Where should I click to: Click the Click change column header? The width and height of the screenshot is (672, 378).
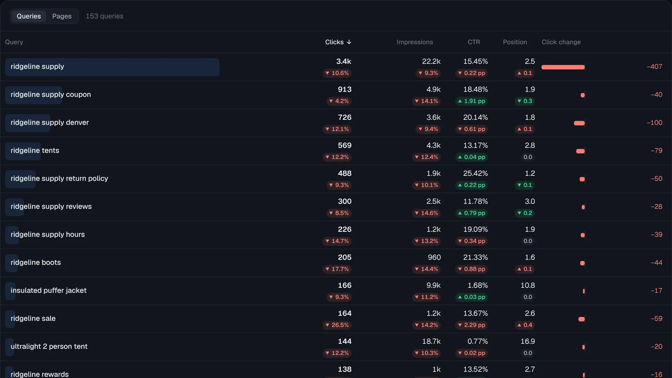[x=561, y=42]
